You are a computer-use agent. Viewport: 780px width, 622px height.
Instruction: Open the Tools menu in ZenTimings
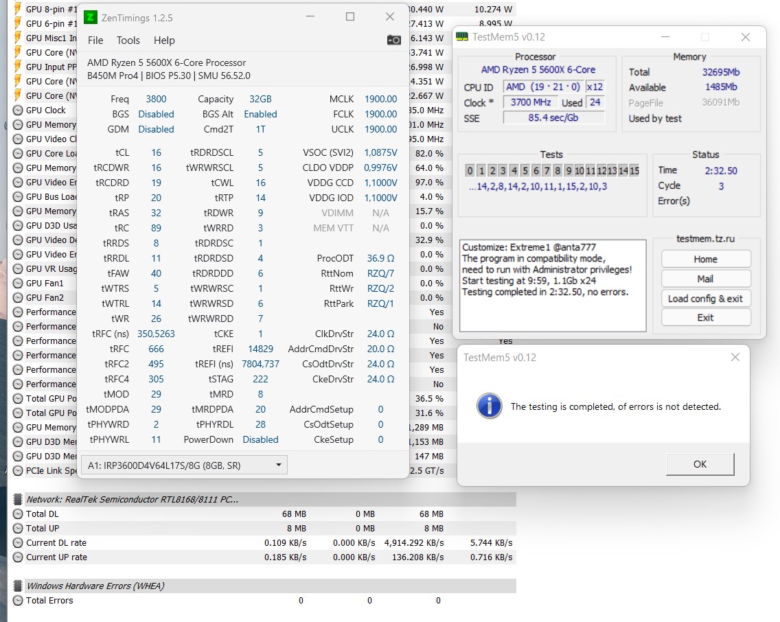(x=128, y=41)
